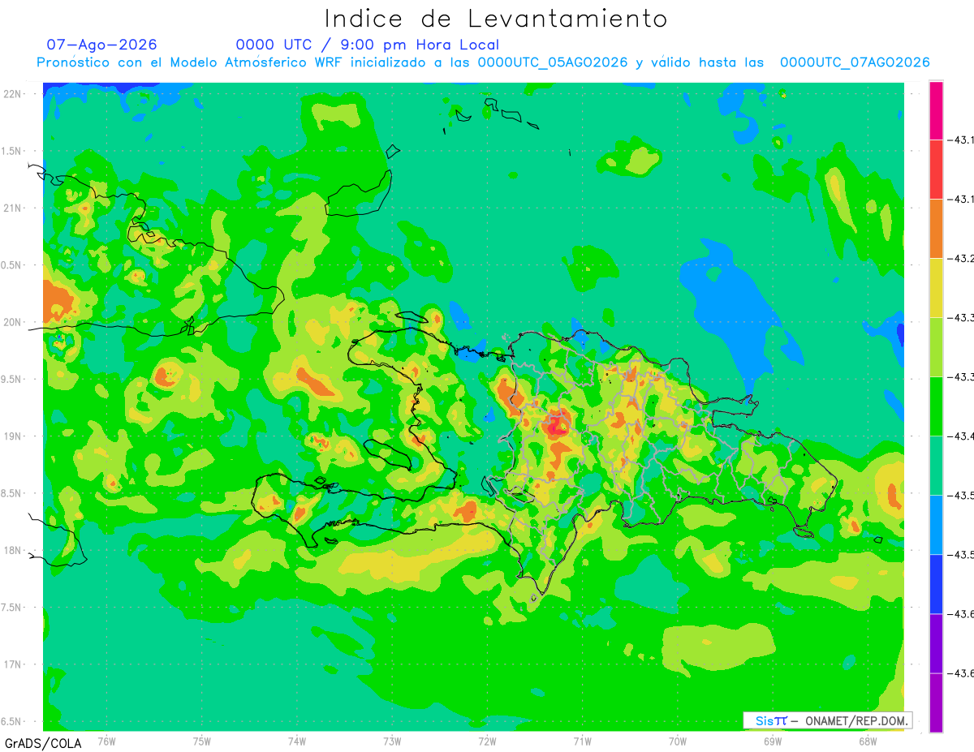Click the '18N' latitude label
974x752 pixels.
(x=14, y=551)
